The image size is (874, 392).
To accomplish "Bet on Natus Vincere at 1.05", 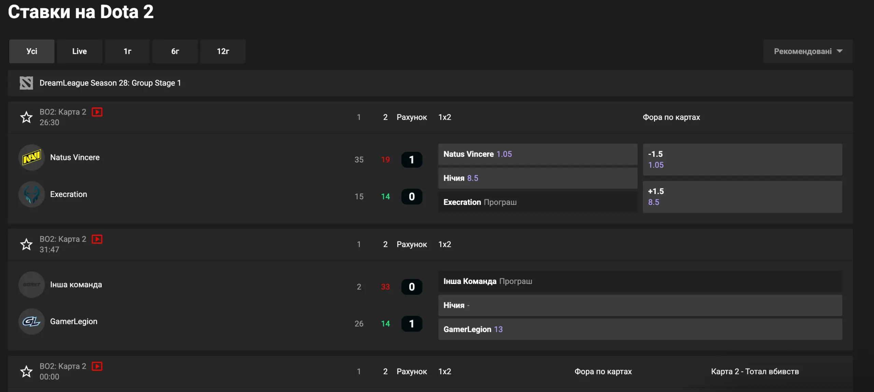I will point(537,154).
